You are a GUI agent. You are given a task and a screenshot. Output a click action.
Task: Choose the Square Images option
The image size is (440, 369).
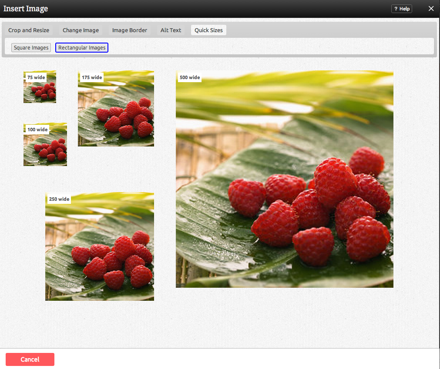pos(31,48)
